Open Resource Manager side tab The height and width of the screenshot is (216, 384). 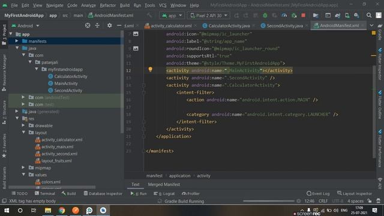4,73
